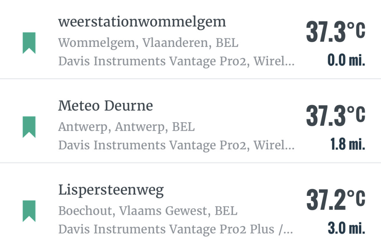The image size is (381, 245).
Task: Toggle bookmark icon next to Meteo Deurne
Action: tap(29, 127)
